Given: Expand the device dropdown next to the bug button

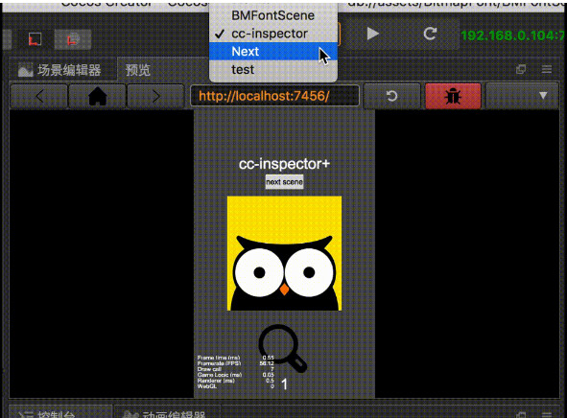Looking at the screenshot, I should (x=522, y=96).
